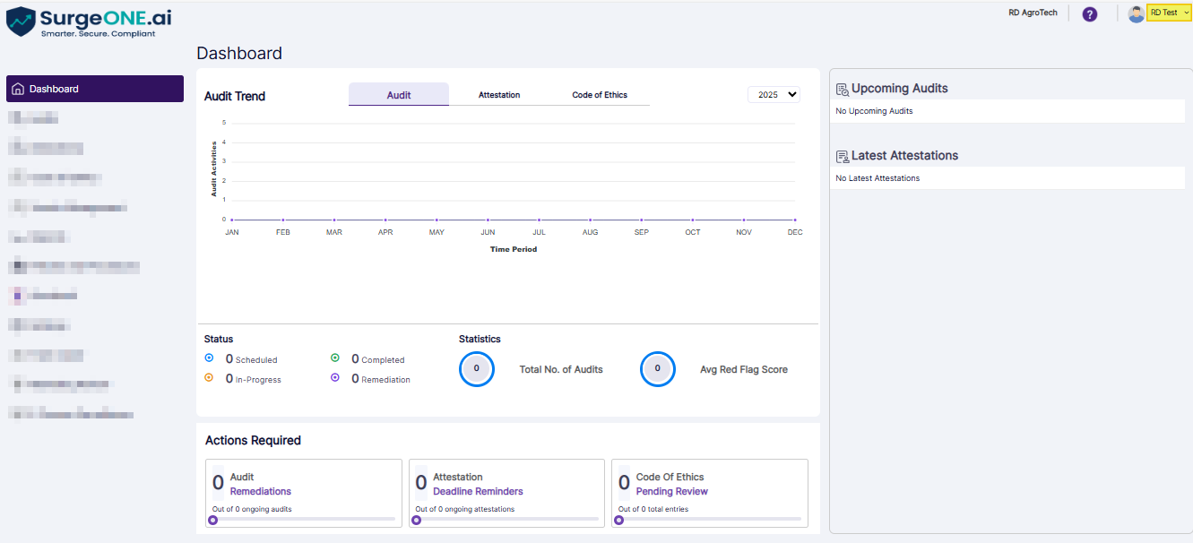Click the Latest Attestations document icon

[x=842, y=155]
